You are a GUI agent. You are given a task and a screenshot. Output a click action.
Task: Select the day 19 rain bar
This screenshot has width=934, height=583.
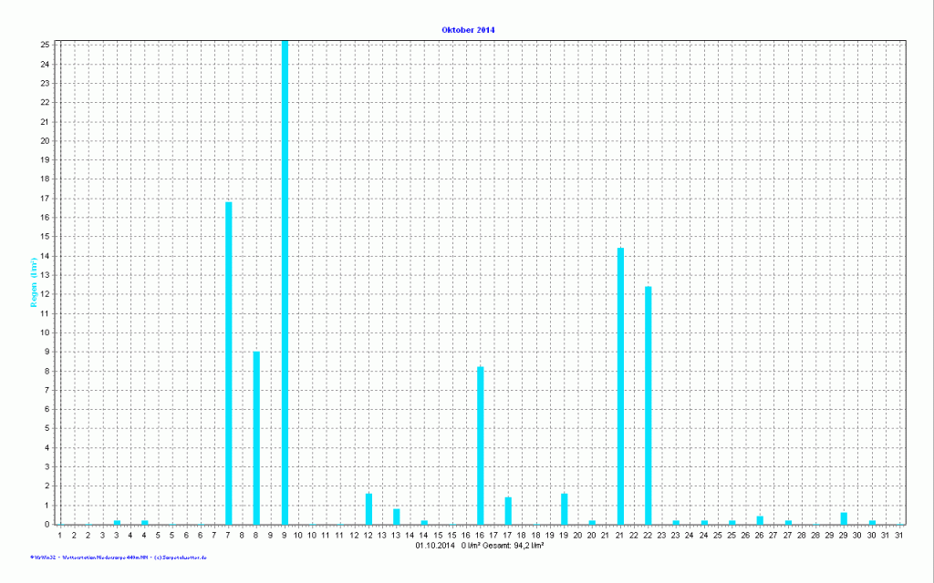565,509
